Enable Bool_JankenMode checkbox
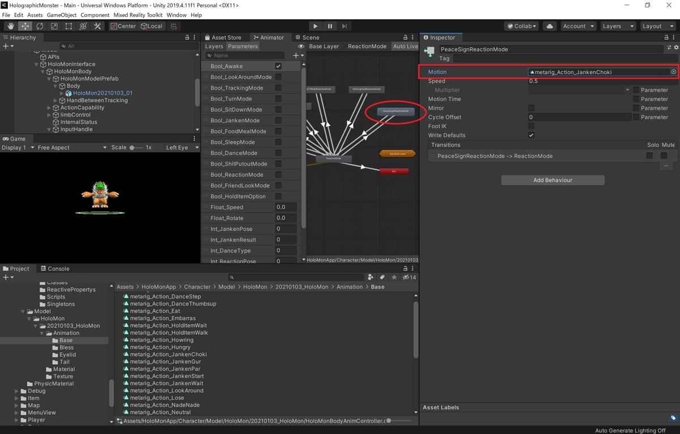Screen dimensions: 680x434 coord(278,120)
